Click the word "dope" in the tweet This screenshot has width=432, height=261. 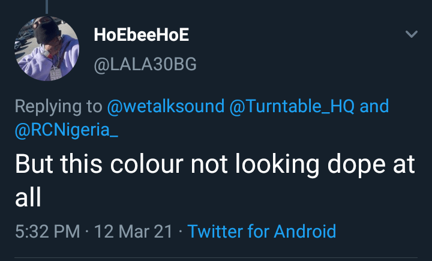click(x=348, y=165)
